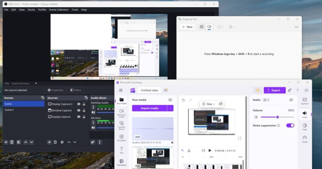
Task: Open Desktop Audio three-dot options
Action: [x=93, y=107]
